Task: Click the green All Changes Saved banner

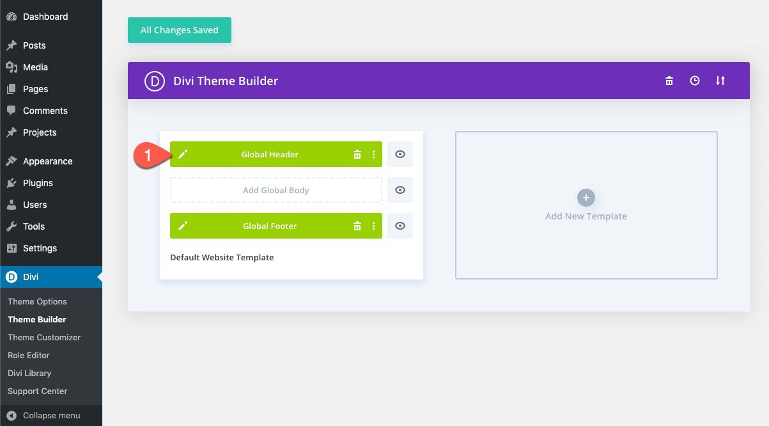Action: click(179, 29)
